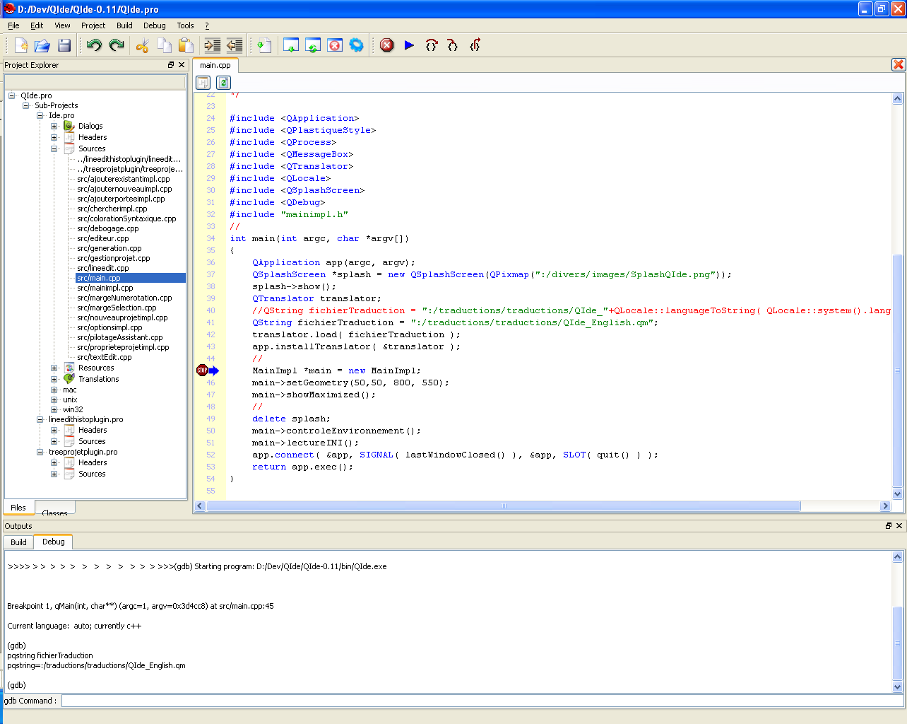The width and height of the screenshot is (907, 724).
Task: Click the gdb Command input field
Action: click(x=480, y=701)
